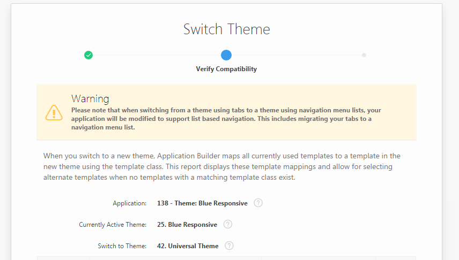Screen dimensions: 459x260
Task: Click the Verify Compatibility step label
Action: 226,69
